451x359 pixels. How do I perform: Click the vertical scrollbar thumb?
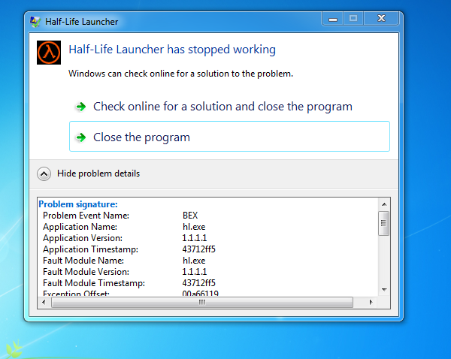383,223
